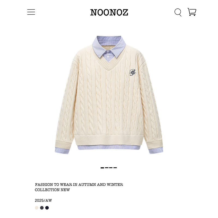Click the cream cable-knit sweater image
Image resolution: width=218 pixels, height=218 pixels.
click(x=109, y=95)
